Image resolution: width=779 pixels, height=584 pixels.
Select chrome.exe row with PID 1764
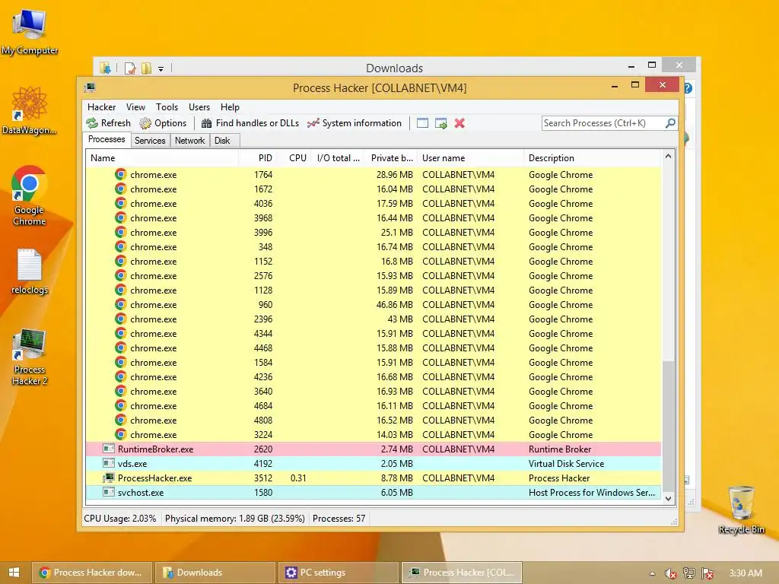374,175
